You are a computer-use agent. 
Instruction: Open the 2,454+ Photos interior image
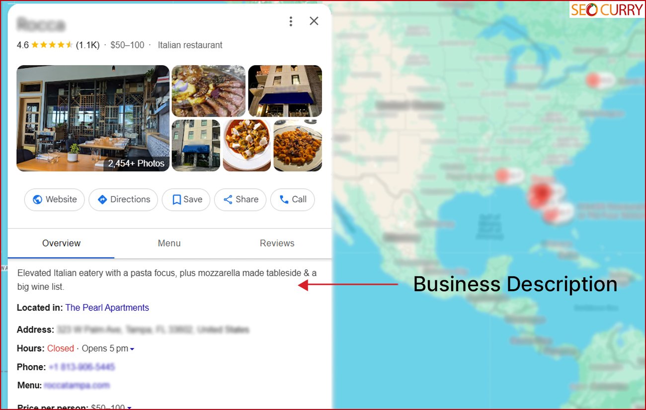(x=93, y=118)
